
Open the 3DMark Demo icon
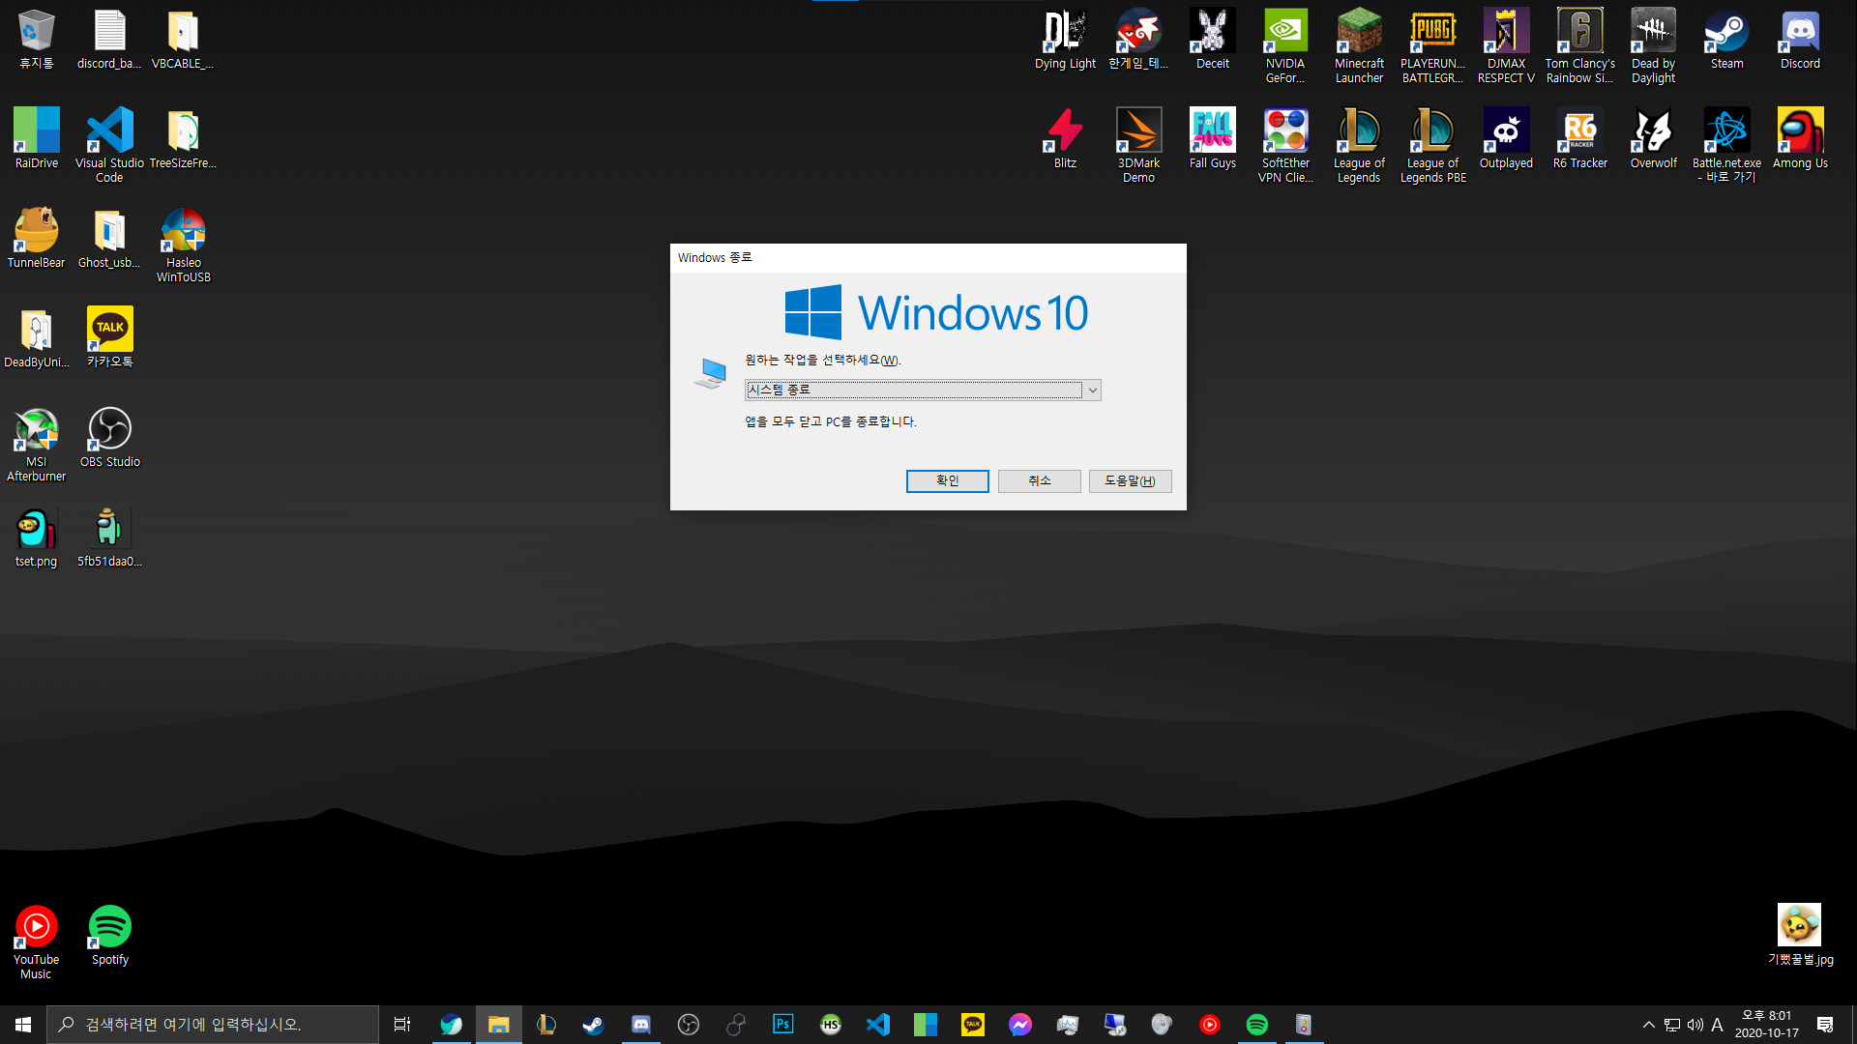tap(1138, 146)
